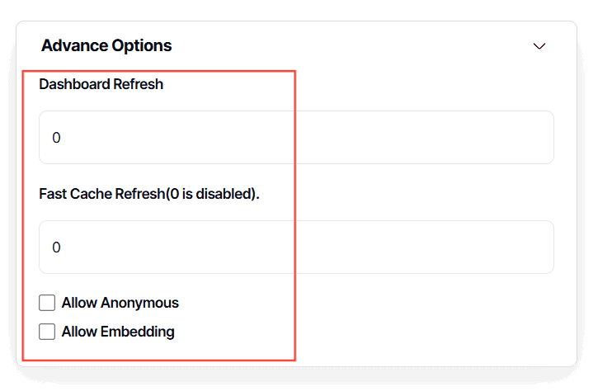
Task: Enable the Allow Embedding checkbox
Action: pos(47,332)
